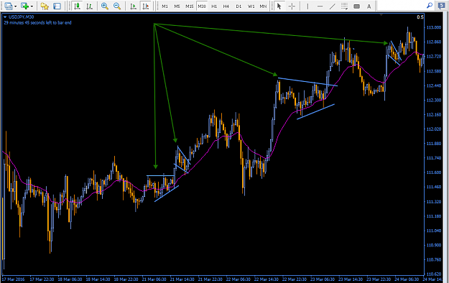Zoom in on the chart

click(x=105, y=6)
